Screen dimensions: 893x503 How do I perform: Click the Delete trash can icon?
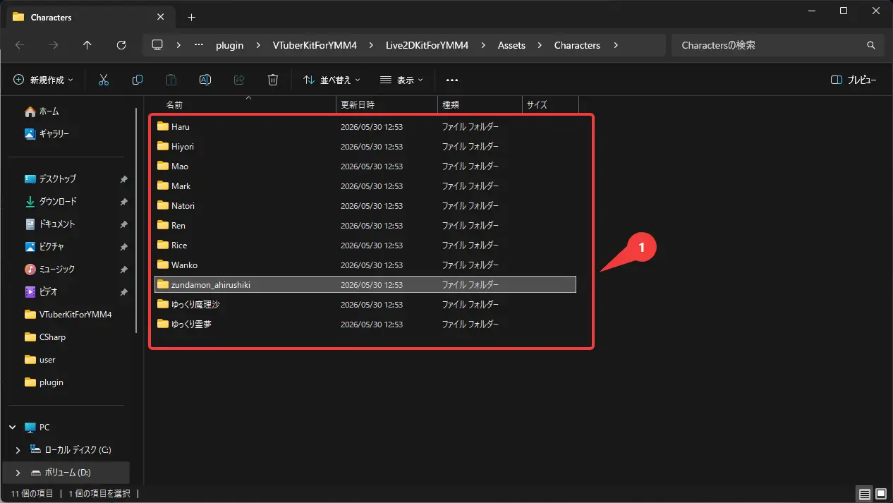pyautogui.click(x=273, y=80)
